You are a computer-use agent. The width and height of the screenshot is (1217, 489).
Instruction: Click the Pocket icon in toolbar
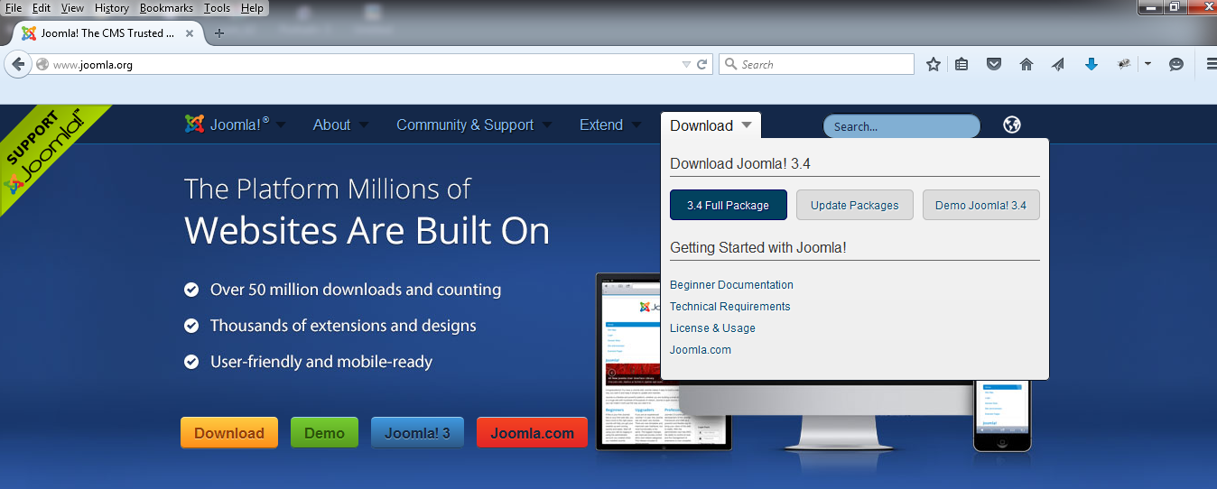[x=994, y=64]
